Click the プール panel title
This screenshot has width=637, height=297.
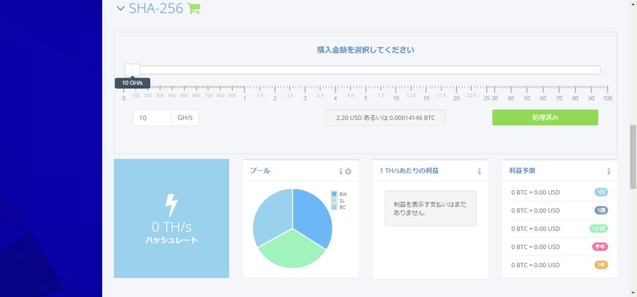pos(260,171)
